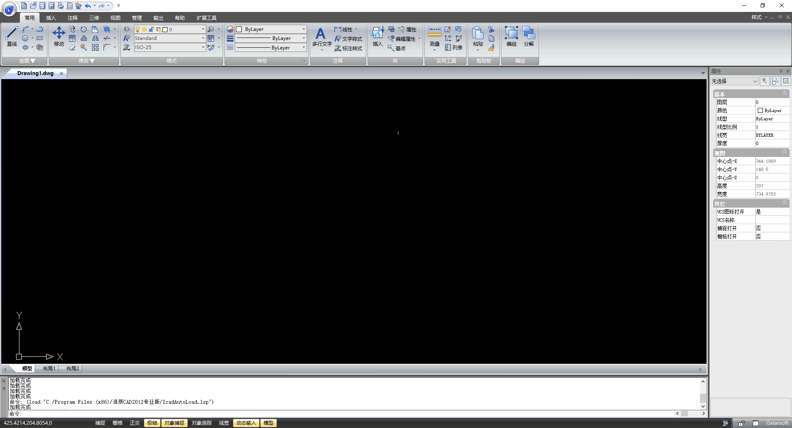Click the 线性 dimension button

[346, 29]
